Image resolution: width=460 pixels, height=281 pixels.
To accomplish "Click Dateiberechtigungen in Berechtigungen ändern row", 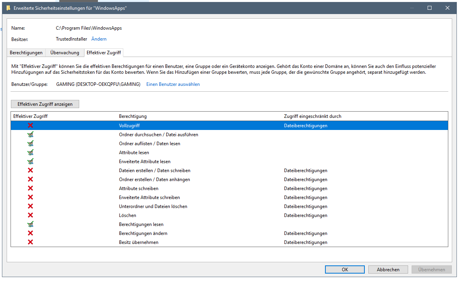I will point(305,233).
